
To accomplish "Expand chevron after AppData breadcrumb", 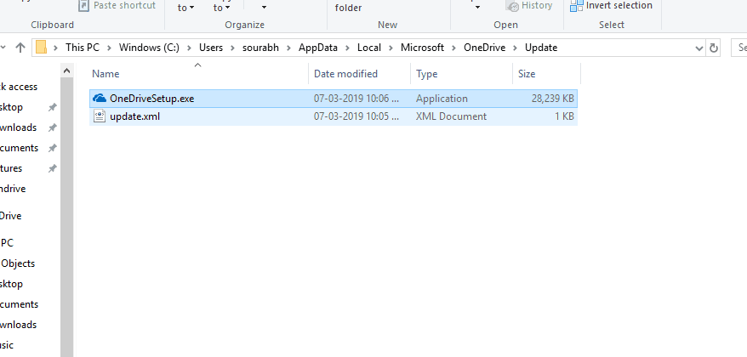I will (347, 48).
